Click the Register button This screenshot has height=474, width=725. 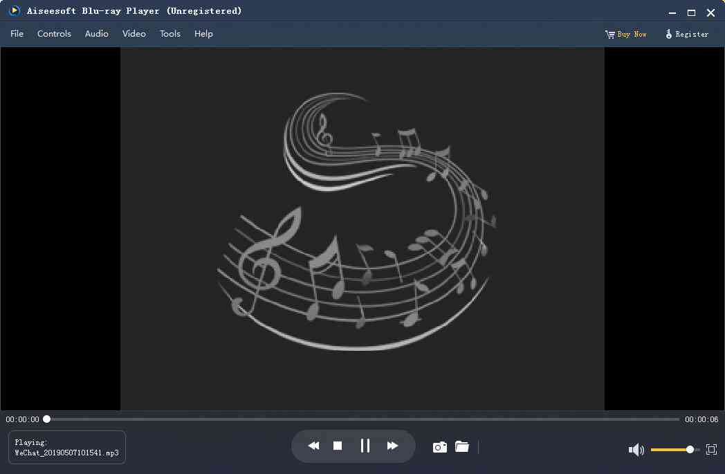tap(687, 34)
